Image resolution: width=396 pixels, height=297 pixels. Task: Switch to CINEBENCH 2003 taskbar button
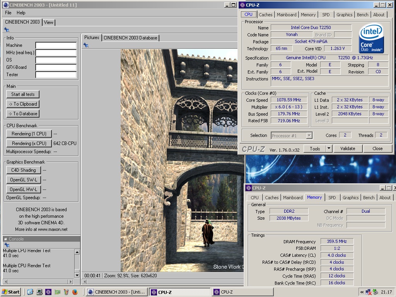(116, 292)
